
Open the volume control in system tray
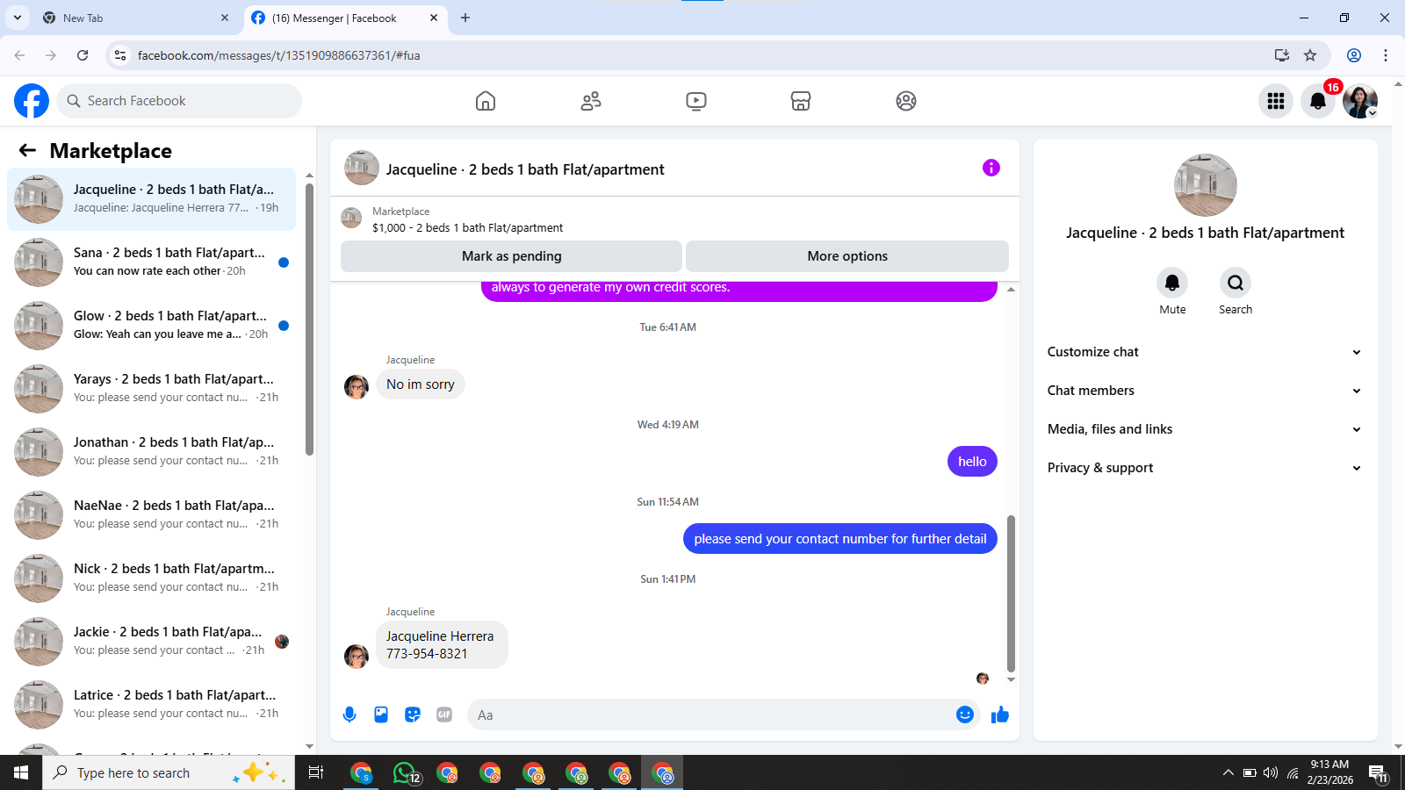1271,773
